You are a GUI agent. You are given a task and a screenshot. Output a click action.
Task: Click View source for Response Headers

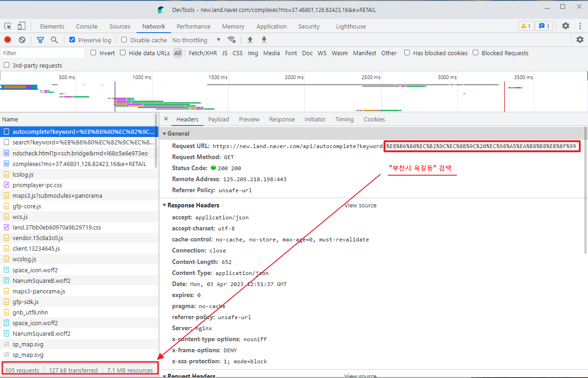(361, 205)
